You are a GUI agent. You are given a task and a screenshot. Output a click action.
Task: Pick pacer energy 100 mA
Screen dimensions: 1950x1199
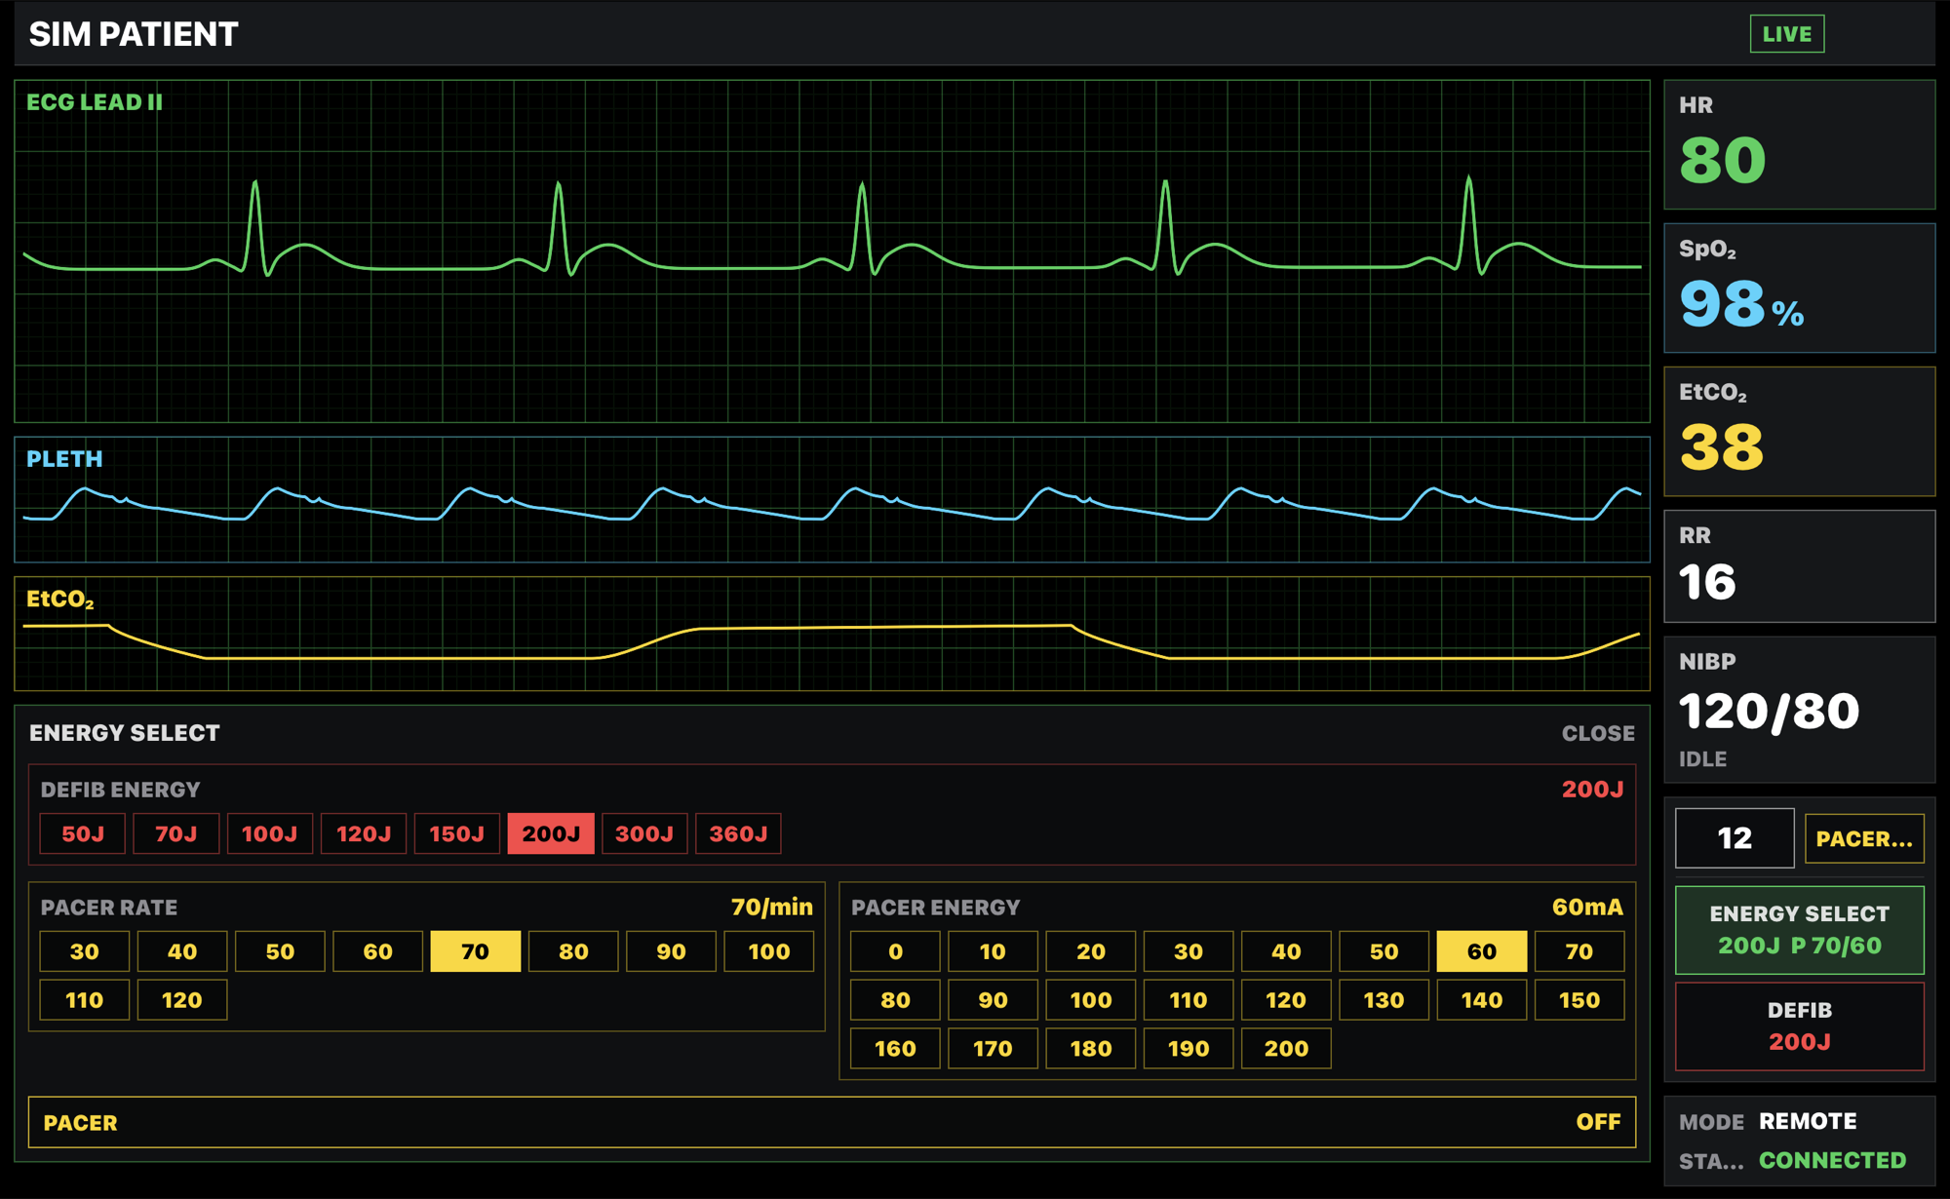pyautogui.click(x=1091, y=1000)
